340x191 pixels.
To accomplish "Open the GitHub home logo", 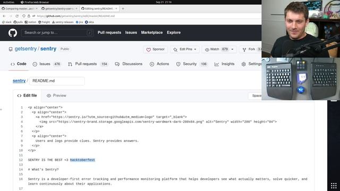I will (13, 33).
